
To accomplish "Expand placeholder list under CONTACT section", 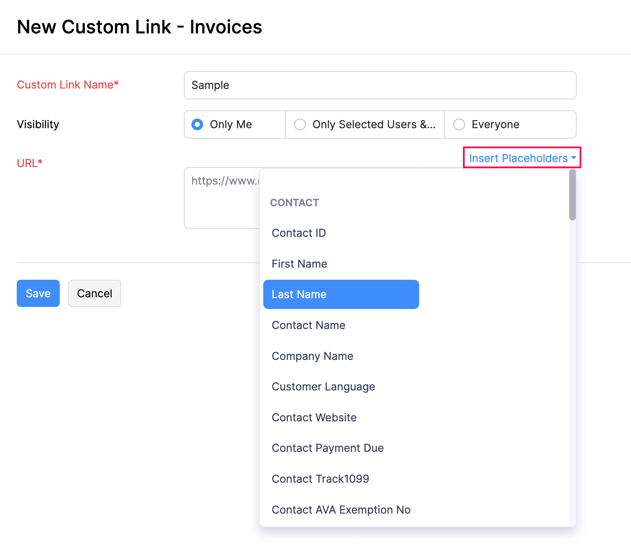I will (295, 203).
